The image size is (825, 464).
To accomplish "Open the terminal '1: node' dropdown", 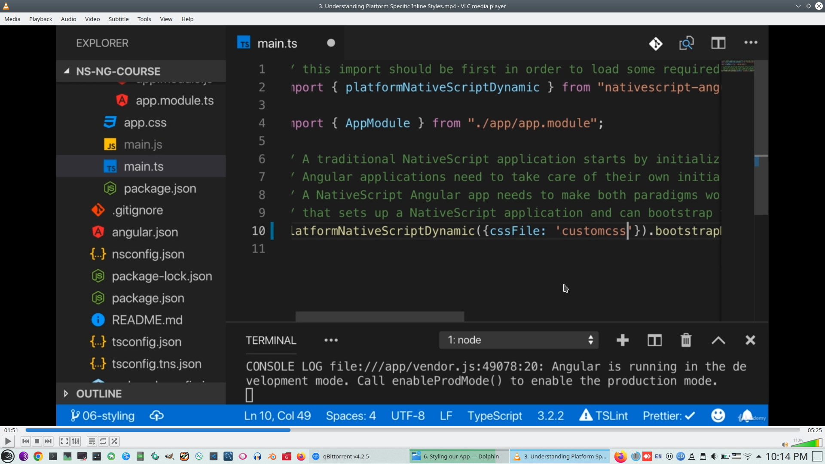I will [x=519, y=340].
